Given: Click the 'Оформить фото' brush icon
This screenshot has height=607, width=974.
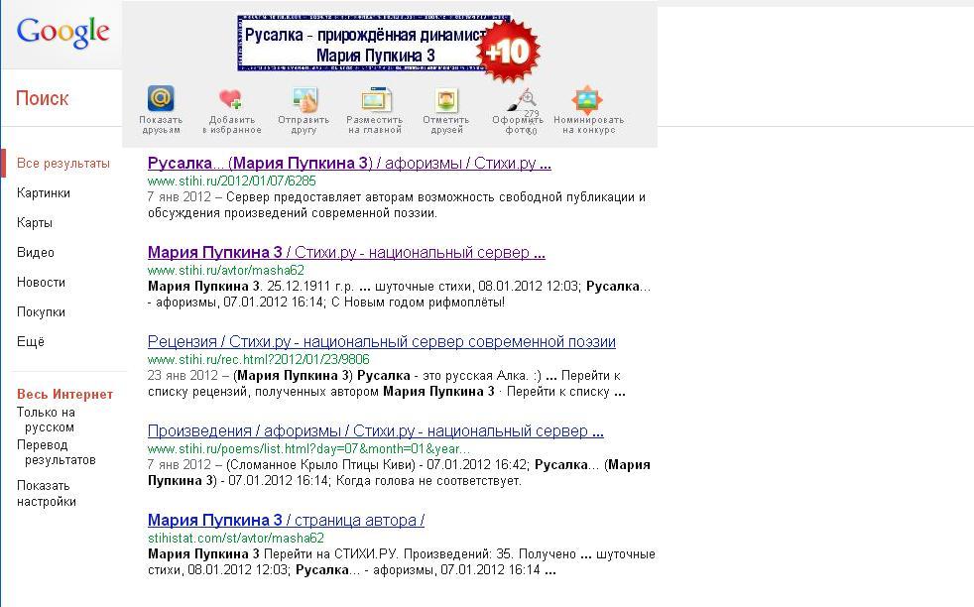Looking at the screenshot, I should [x=520, y=99].
